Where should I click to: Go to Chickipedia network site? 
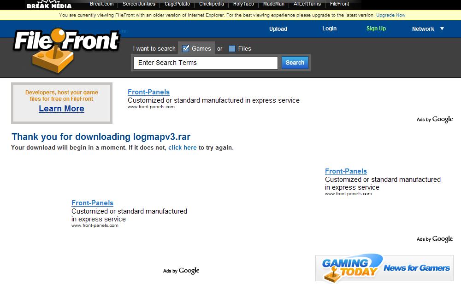212,4
